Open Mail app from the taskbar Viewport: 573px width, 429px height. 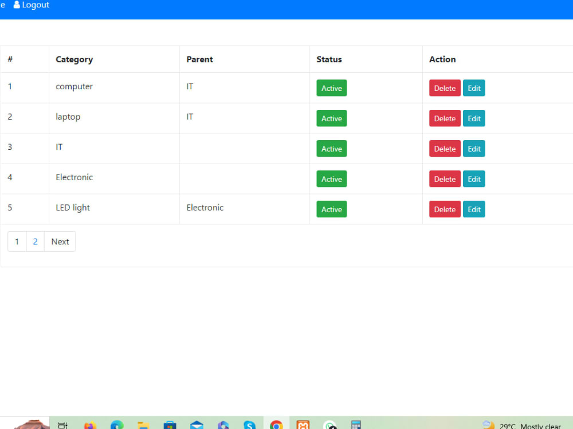coord(197,425)
